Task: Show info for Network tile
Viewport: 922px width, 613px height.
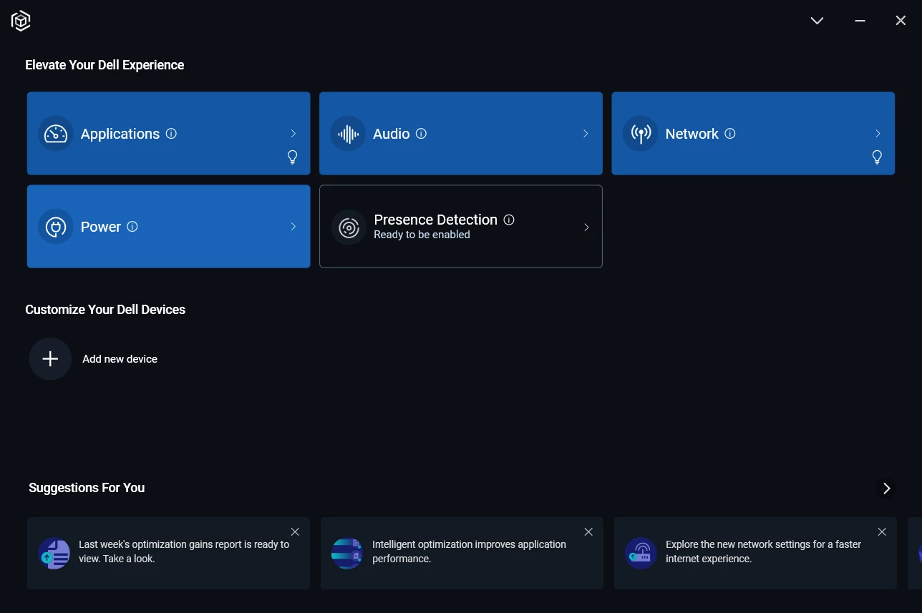Action: 730,134
